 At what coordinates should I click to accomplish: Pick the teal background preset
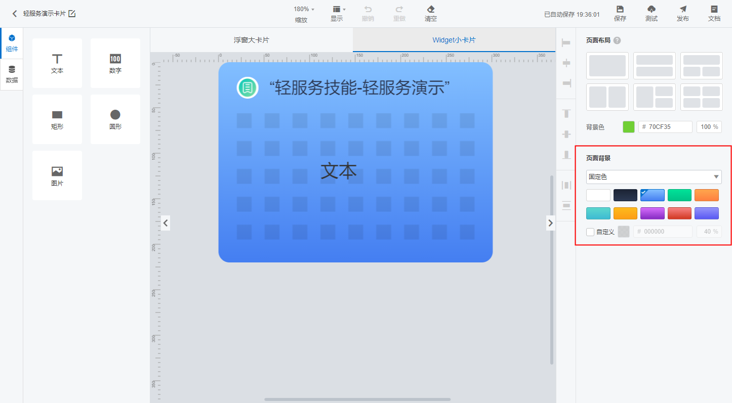tap(598, 213)
